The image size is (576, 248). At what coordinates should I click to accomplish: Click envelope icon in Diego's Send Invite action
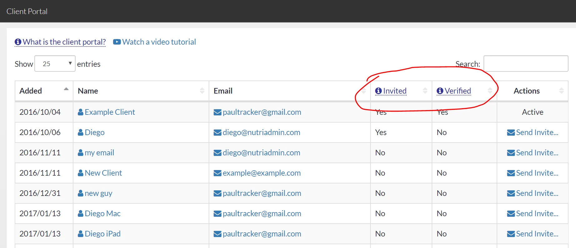[511, 133]
